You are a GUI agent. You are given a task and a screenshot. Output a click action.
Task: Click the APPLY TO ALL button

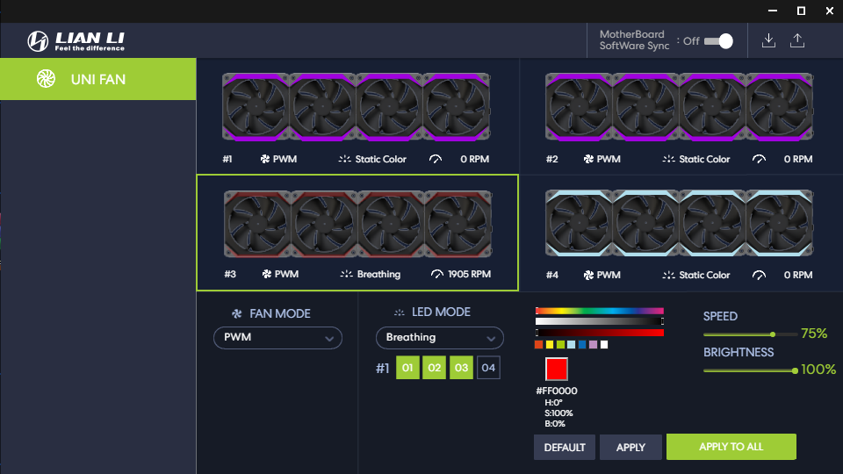pyautogui.click(x=731, y=447)
